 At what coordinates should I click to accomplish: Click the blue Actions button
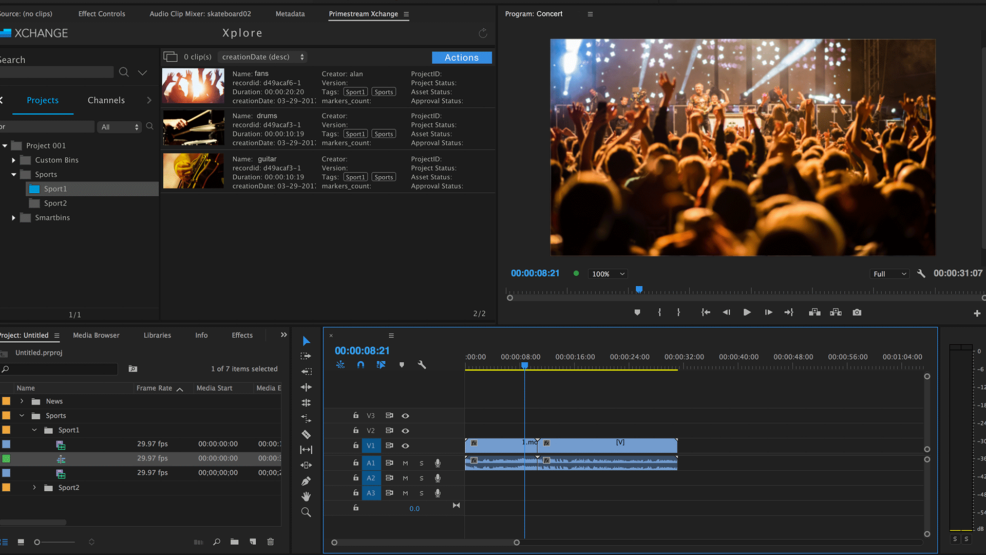pos(461,58)
